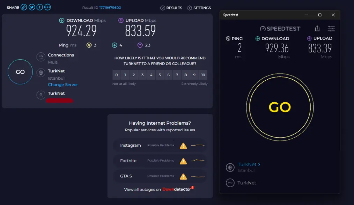Share result on Twitter
Image resolution: width=354 pixels, height=205 pixels.
coord(32,7)
